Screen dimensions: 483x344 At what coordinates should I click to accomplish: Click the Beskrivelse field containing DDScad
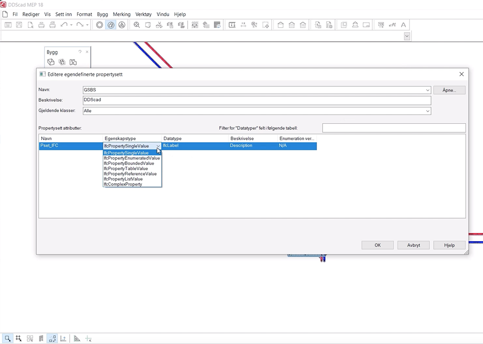click(x=257, y=100)
